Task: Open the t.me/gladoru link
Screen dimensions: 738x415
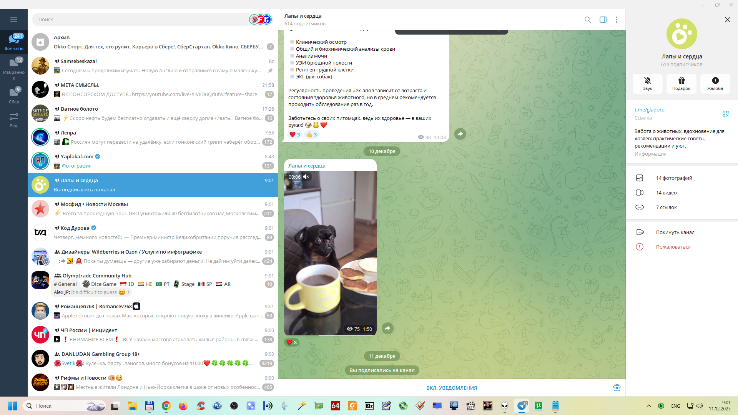Action: click(649, 110)
